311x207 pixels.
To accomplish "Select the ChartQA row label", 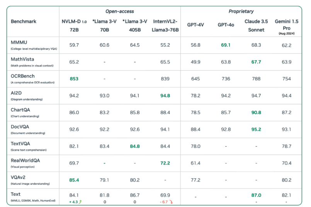I will coord(22,110).
